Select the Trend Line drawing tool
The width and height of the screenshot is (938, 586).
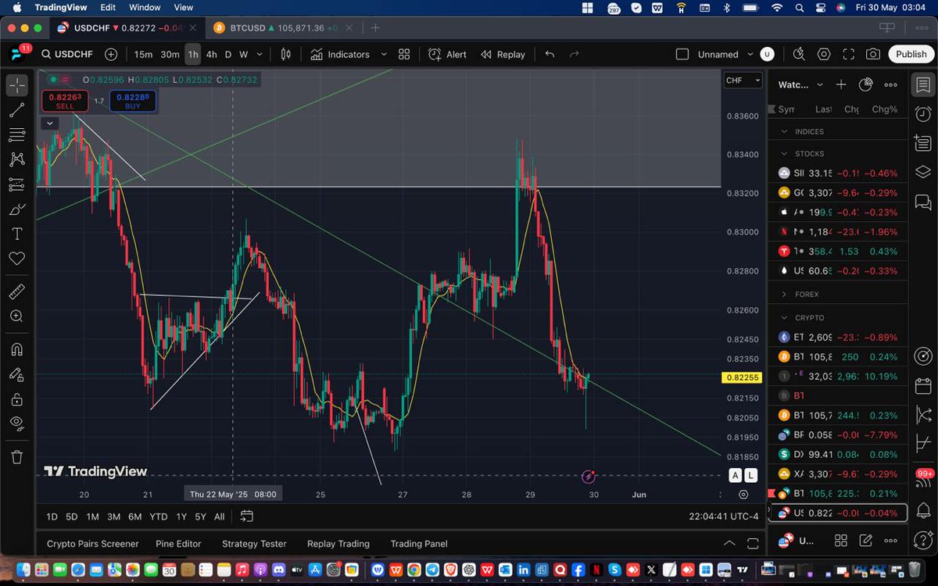[17, 109]
